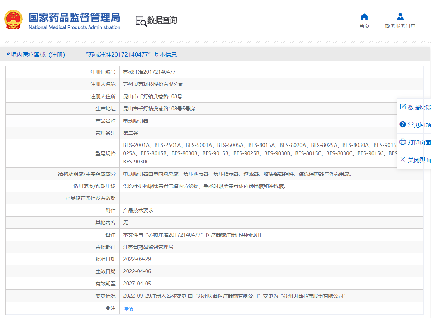Click product name 电动吸引器
Image resolution: width=431 pixels, height=318 pixels.
point(136,121)
